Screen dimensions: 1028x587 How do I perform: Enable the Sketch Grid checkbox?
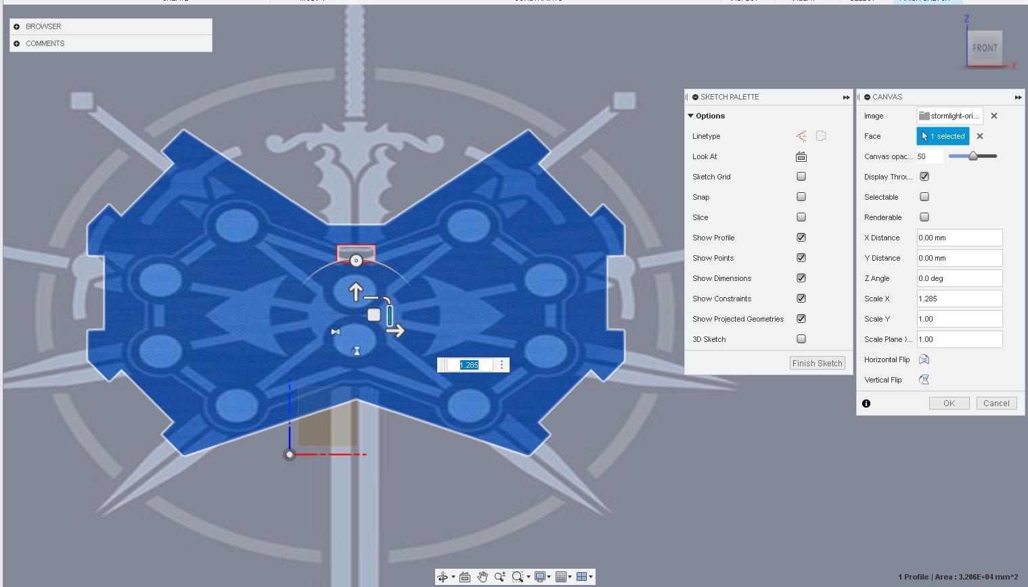(x=801, y=177)
